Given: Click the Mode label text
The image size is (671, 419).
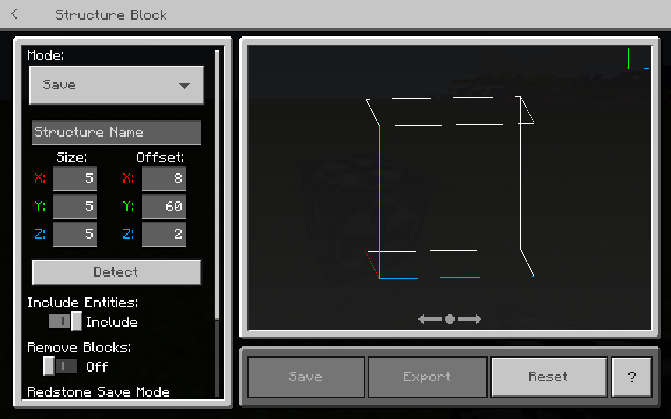Looking at the screenshot, I should coord(46,55).
